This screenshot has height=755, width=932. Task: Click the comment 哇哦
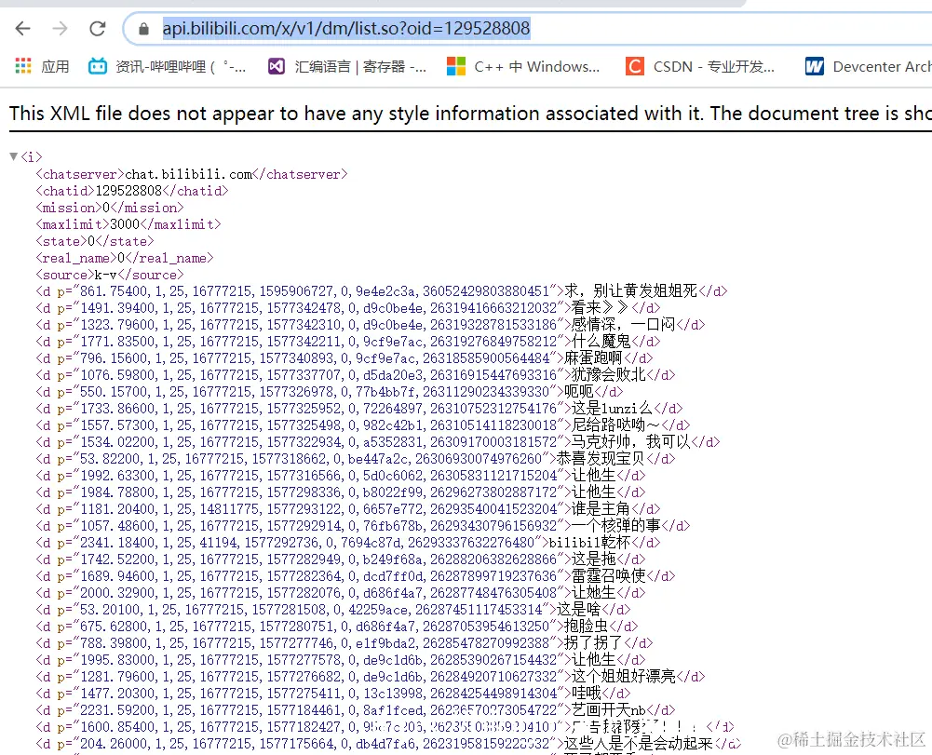point(586,694)
